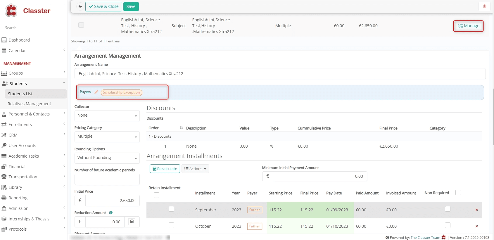Viewport: 494px width, 240px height.
Task: Click the Number of future academic periods field
Action: click(x=107, y=179)
